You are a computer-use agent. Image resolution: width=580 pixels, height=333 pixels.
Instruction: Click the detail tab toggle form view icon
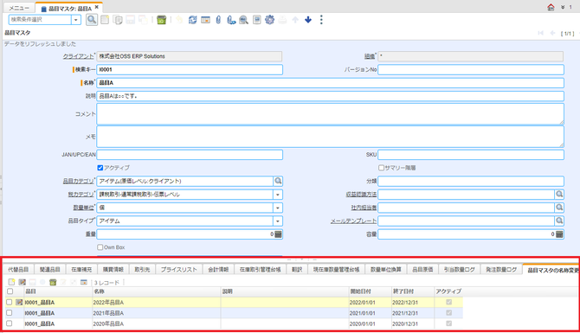point(84,282)
